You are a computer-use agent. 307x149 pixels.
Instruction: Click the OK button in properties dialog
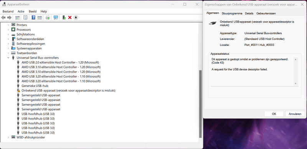[x=274, y=114]
